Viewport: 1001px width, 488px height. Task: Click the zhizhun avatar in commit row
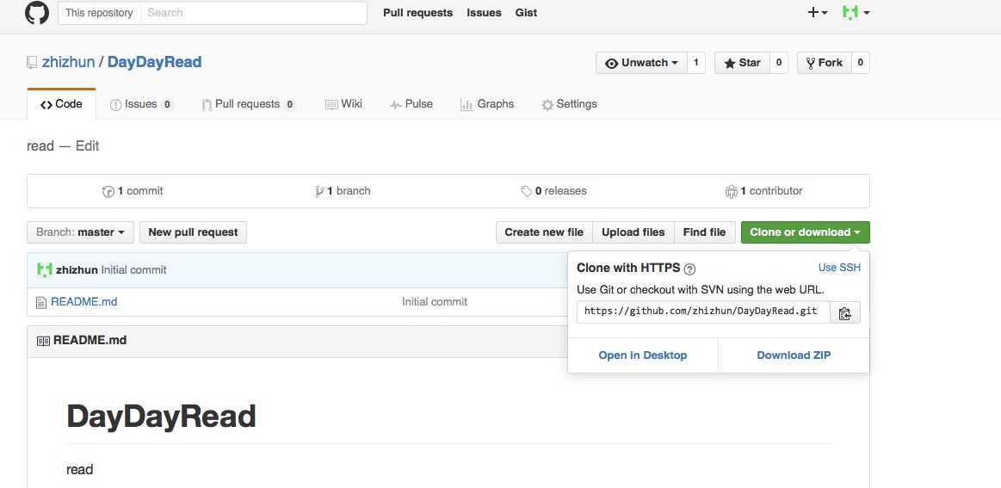[44, 270]
